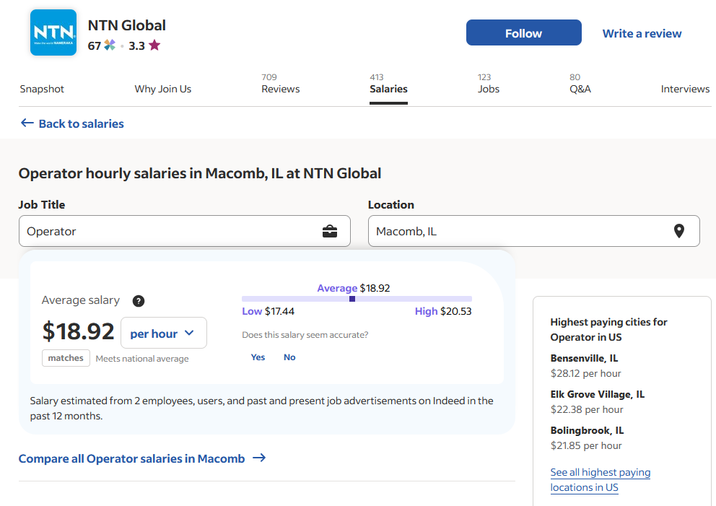This screenshot has height=506, width=716.
Task: Click the $21.85 per hour value
Action: (586, 445)
